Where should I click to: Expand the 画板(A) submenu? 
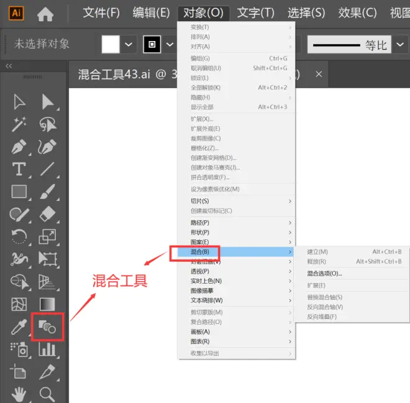236,331
